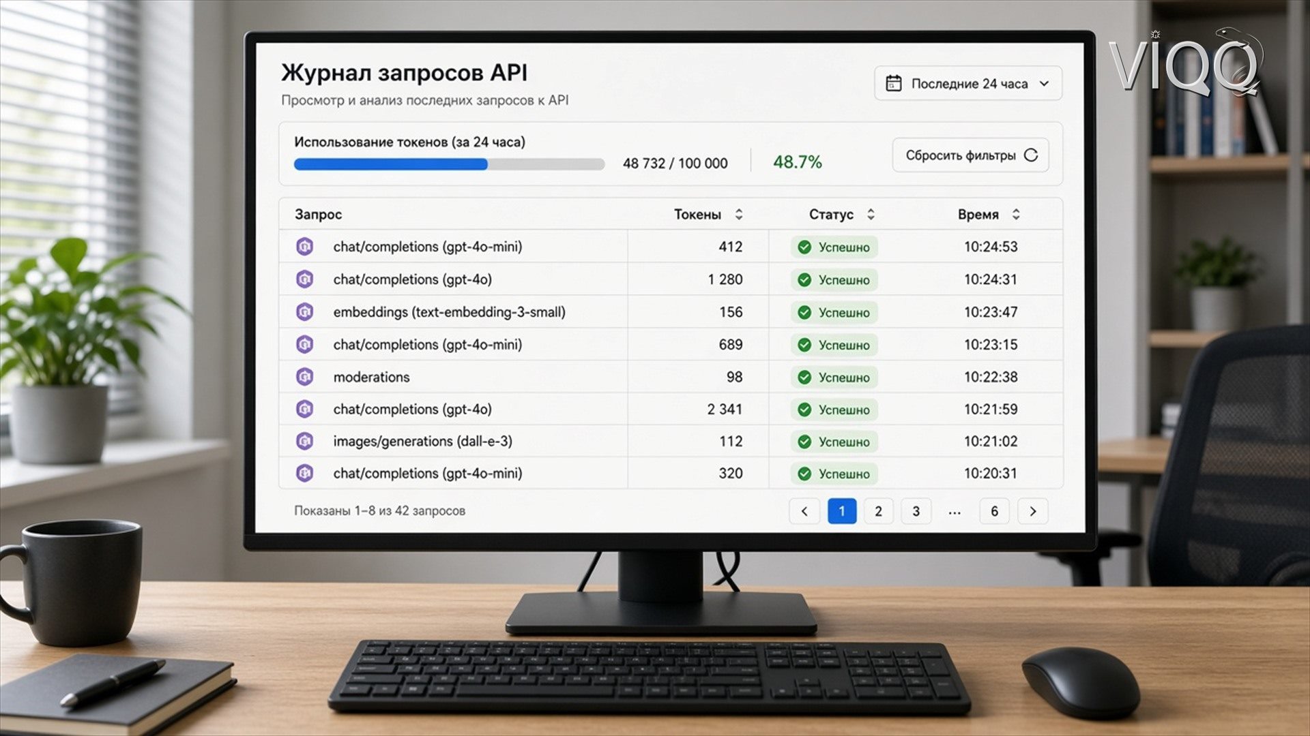
Task: Click purple icon of moderations row
Action: (x=304, y=377)
